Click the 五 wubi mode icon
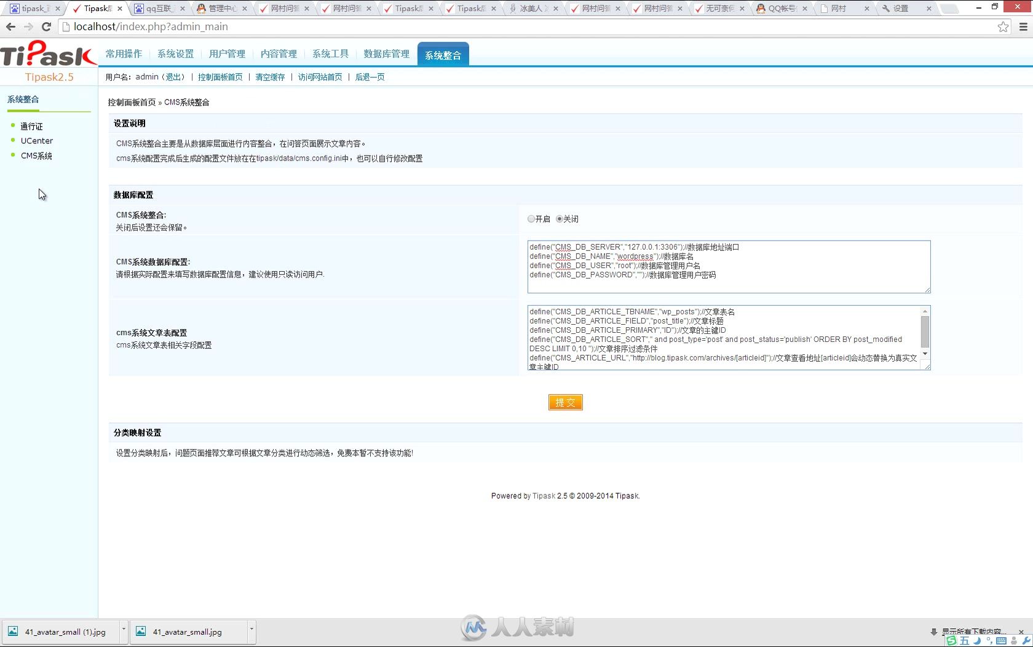Screen dimensions: 1033x647 coord(964,641)
